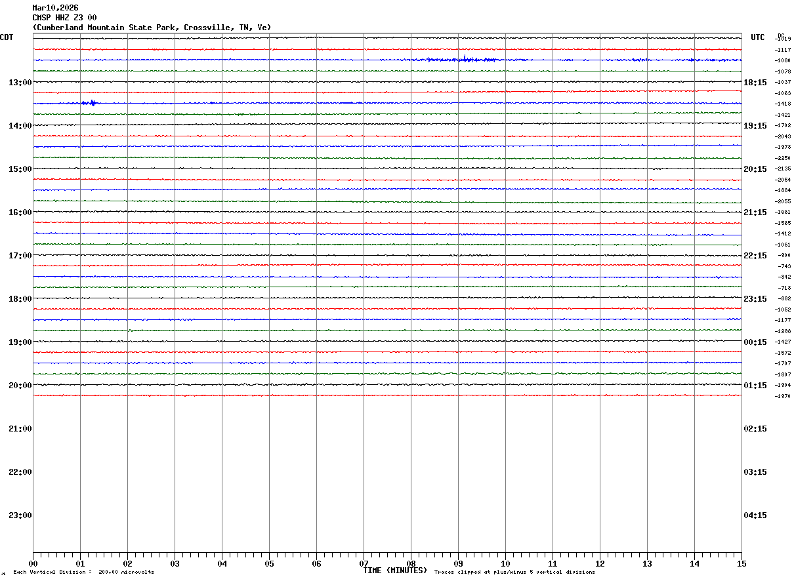Click minute 14 on the time axis

[694, 564]
